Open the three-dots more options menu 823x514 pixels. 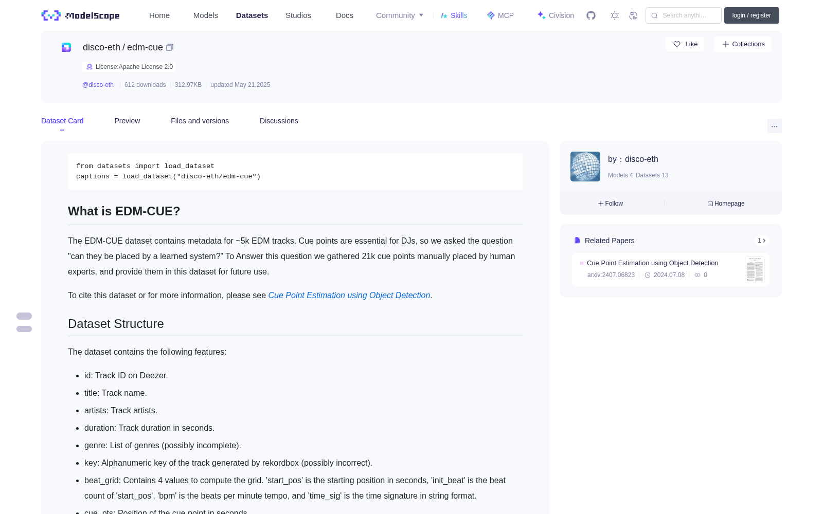click(774, 126)
